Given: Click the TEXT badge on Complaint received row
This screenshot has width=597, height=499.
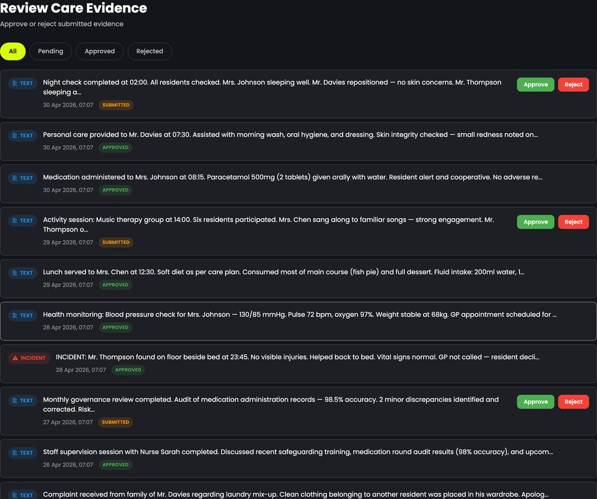Looking at the screenshot, I should 23,495.
